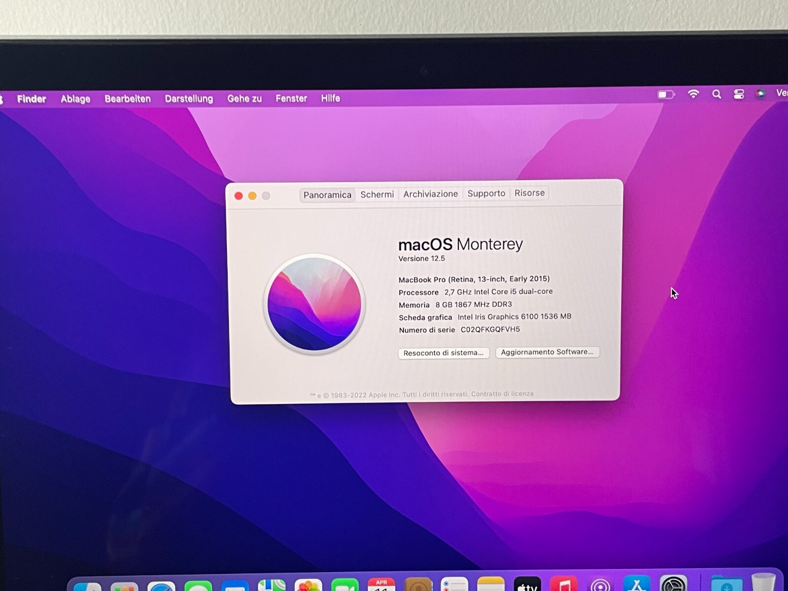Screen dimensions: 788x591
Task: Open Spotlight search magnifier icon
Action: [x=717, y=94]
